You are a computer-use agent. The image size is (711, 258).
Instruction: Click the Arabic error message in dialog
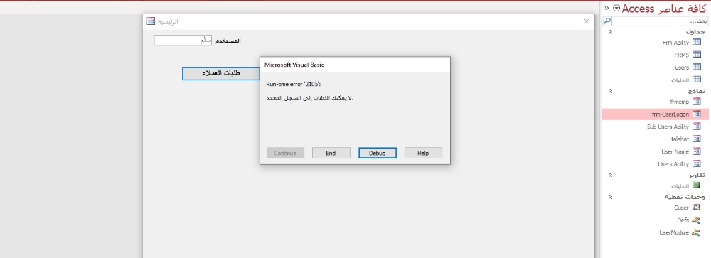[x=310, y=97]
